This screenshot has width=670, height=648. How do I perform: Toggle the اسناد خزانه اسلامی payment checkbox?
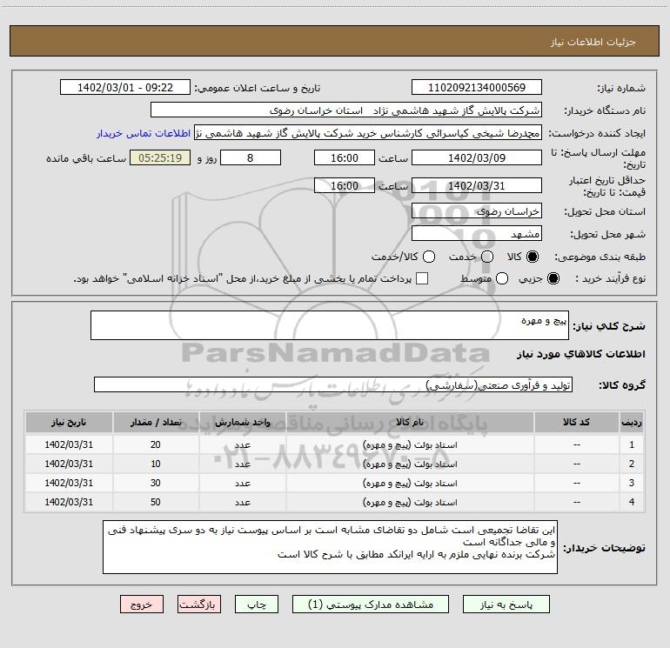pyautogui.click(x=422, y=278)
